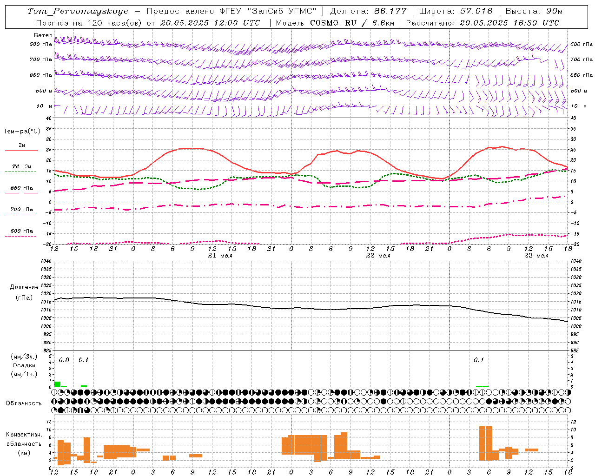
Task: Click the Осадки precipitation label
Action: (24, 365)
